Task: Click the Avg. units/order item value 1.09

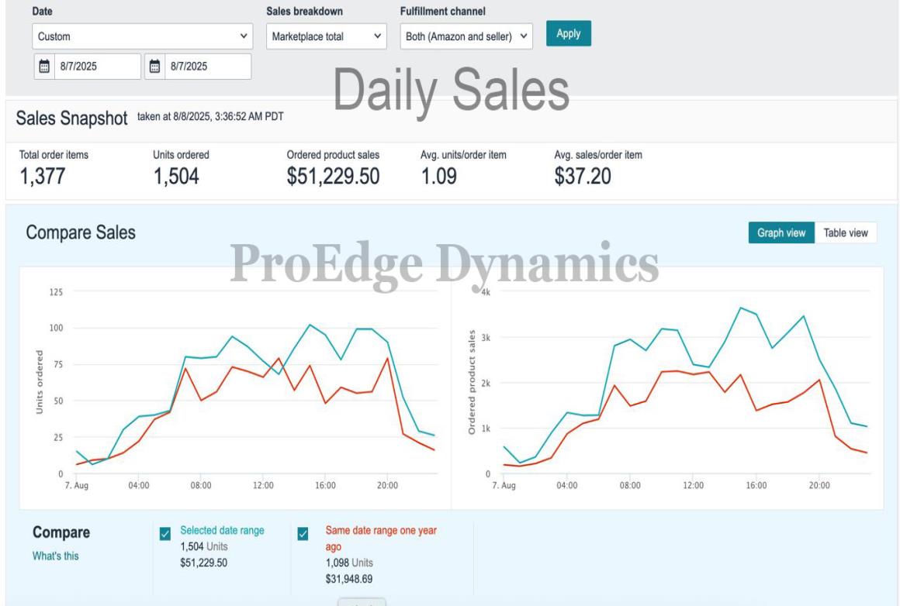Action: (438, 177)
